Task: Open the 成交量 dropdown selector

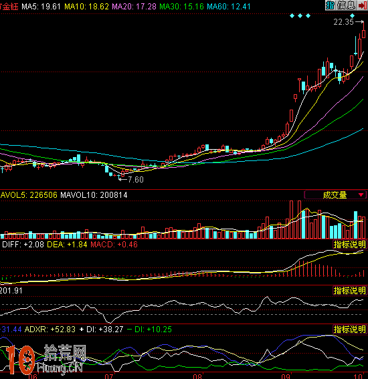Action: coord(335,195)
